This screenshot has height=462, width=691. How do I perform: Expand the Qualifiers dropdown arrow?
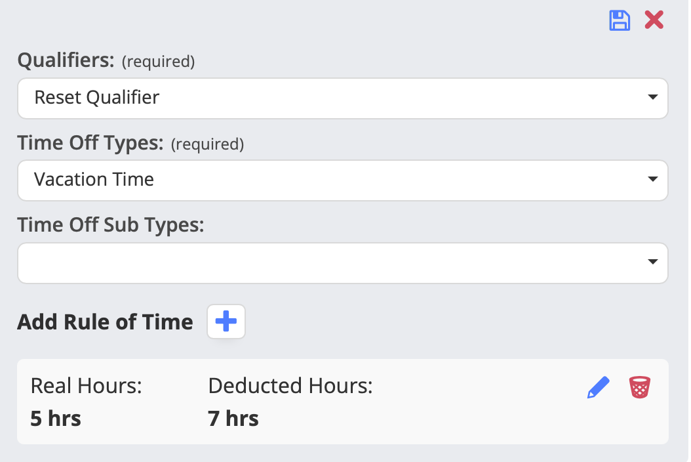653,97
